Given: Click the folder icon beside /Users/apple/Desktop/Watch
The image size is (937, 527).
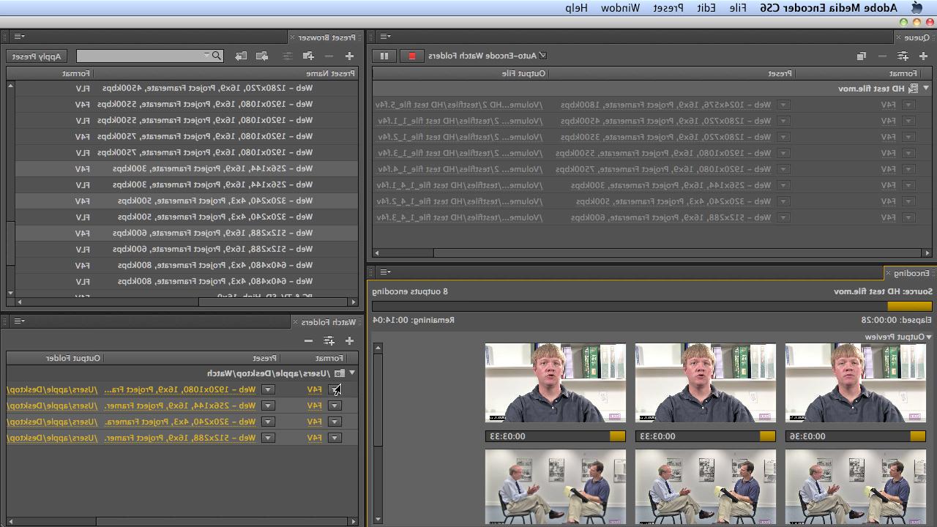Looking at the screenshot, I should point(338,373).
